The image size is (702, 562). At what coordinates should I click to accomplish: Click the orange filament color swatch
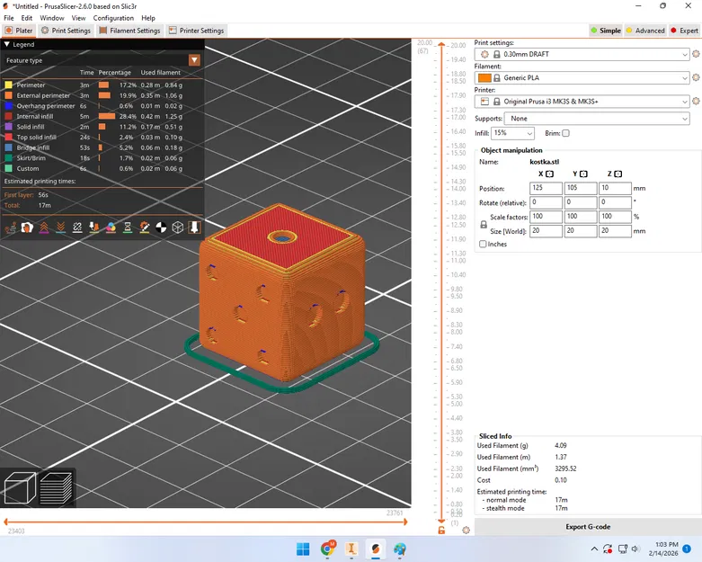[x=484, y=77]
